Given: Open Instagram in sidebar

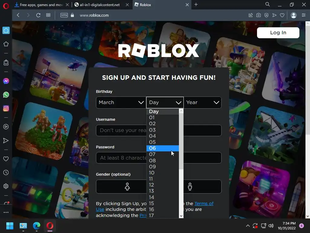Looking at the screenshot, I should (6, 108).
